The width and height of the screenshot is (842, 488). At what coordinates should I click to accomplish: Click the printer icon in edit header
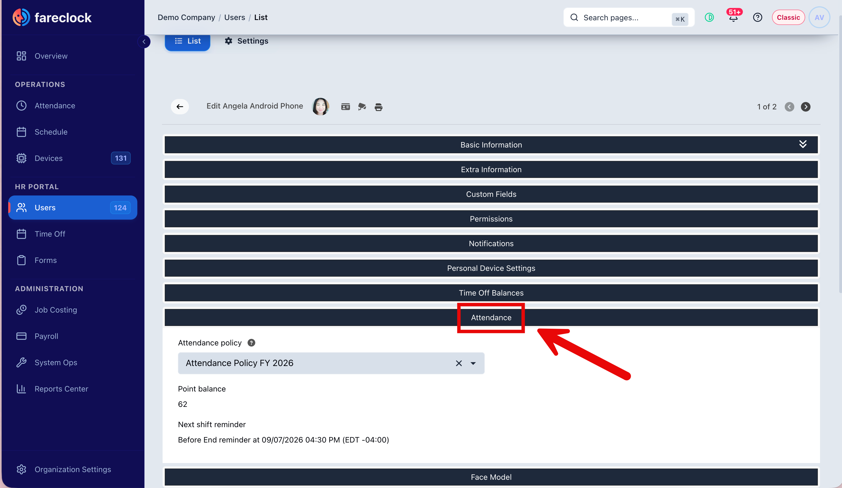[378, 107]
